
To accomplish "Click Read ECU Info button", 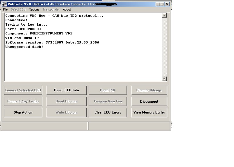I will (x=66, y=90).
